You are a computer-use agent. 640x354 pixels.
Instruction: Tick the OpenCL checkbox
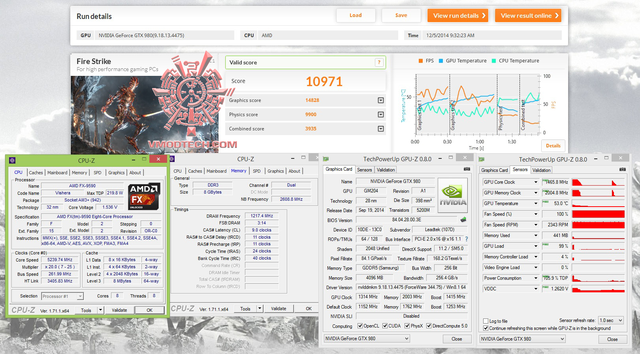point(360,326)
